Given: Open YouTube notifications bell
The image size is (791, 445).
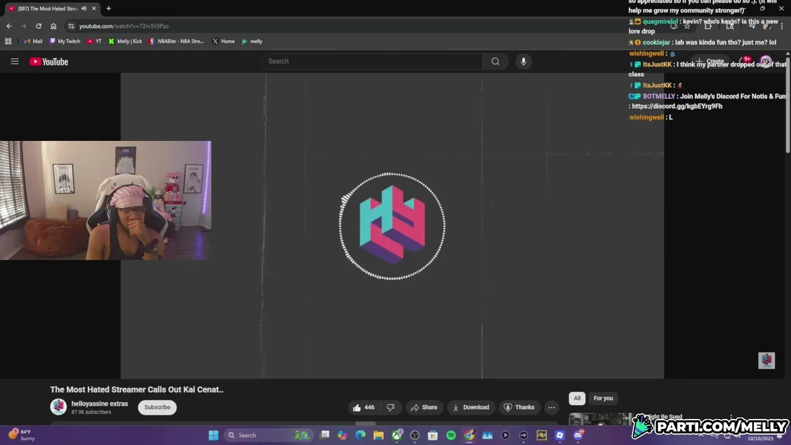Looking at the screenshot, I should point(745,61).
